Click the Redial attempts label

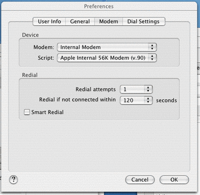[96, 89]
